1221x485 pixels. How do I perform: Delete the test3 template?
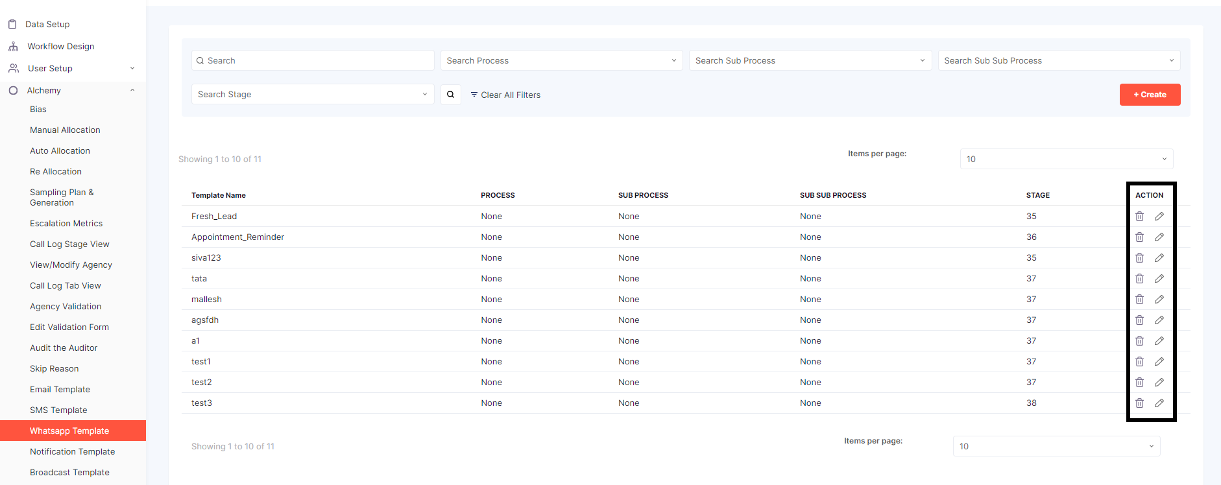[x=1139, y=403]
